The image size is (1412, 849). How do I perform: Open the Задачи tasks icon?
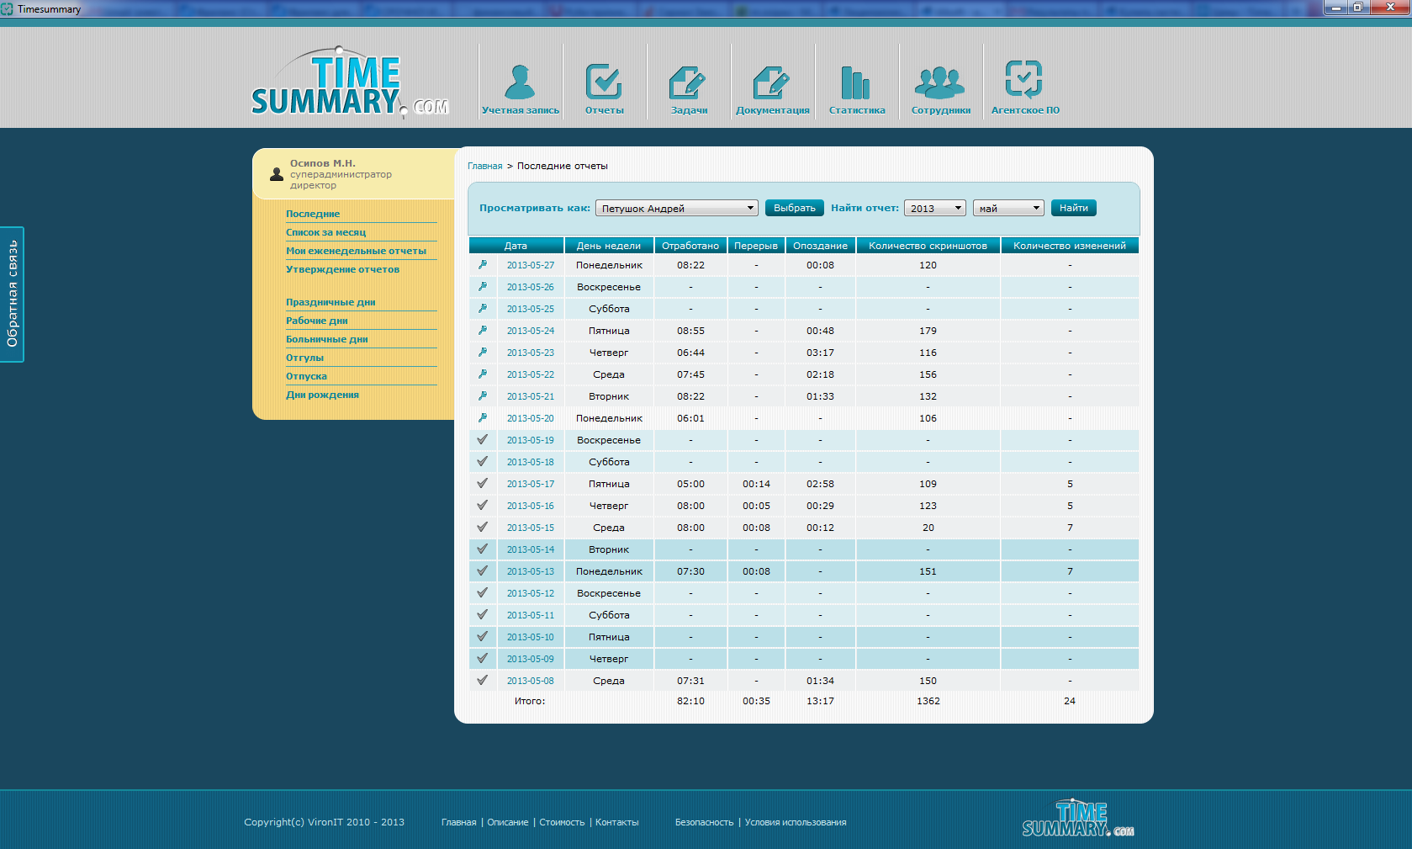click(688, 82)
